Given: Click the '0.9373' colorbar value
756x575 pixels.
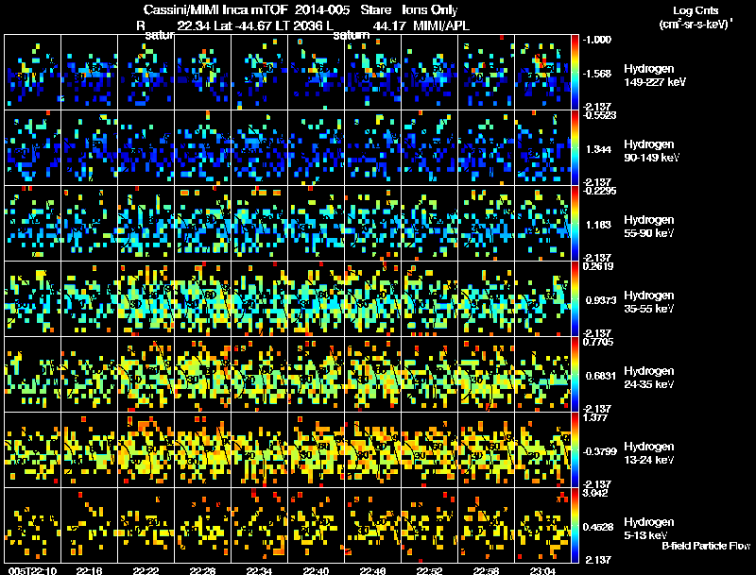Looking at the screenshot, I should (601, 300).
